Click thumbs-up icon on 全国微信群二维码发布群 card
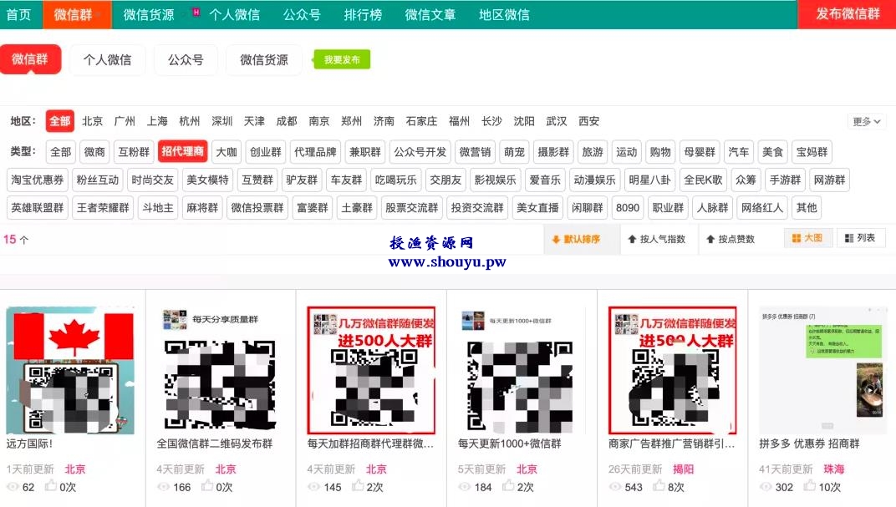Screen dimensions: 896x507 click(207, 486)
